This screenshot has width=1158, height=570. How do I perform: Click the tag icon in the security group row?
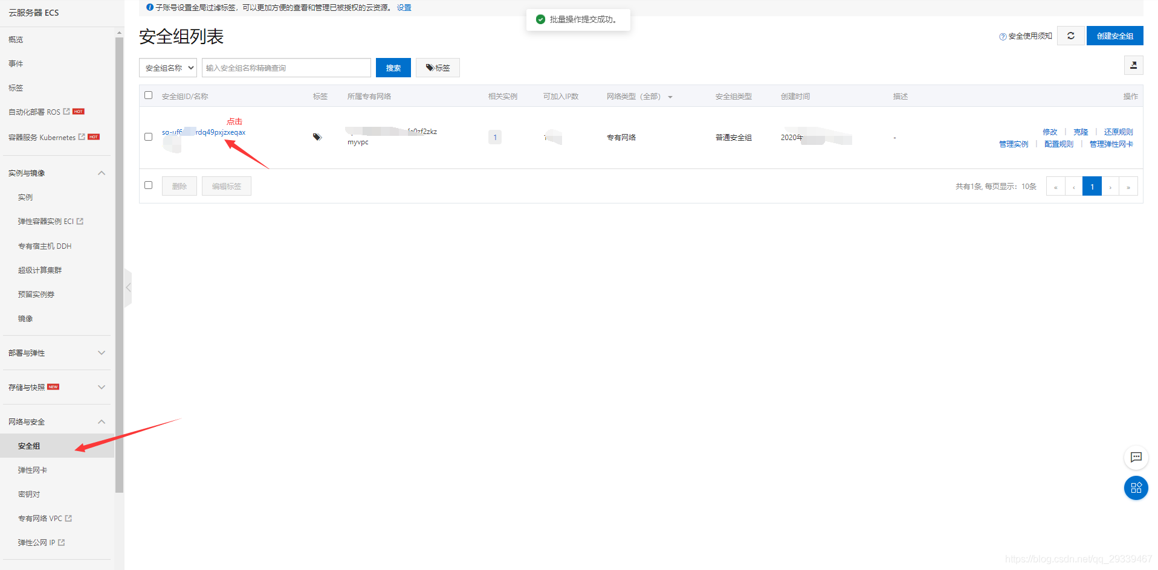317,137
